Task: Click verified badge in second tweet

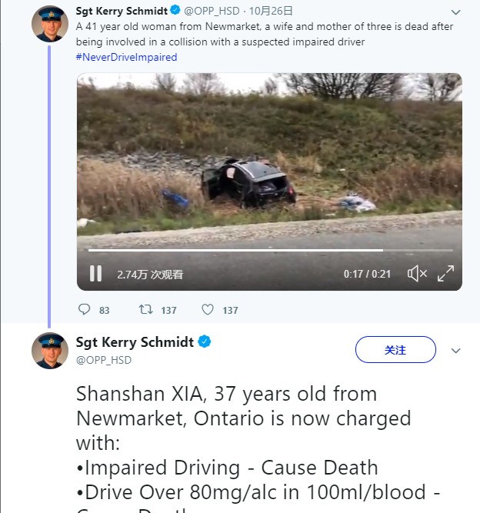Action: click(x=205, y=342)
